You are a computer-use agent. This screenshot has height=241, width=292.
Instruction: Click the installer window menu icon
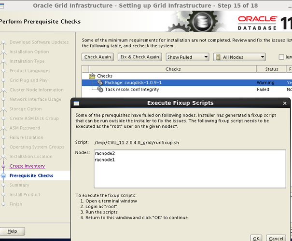click(x=1, y=6)
